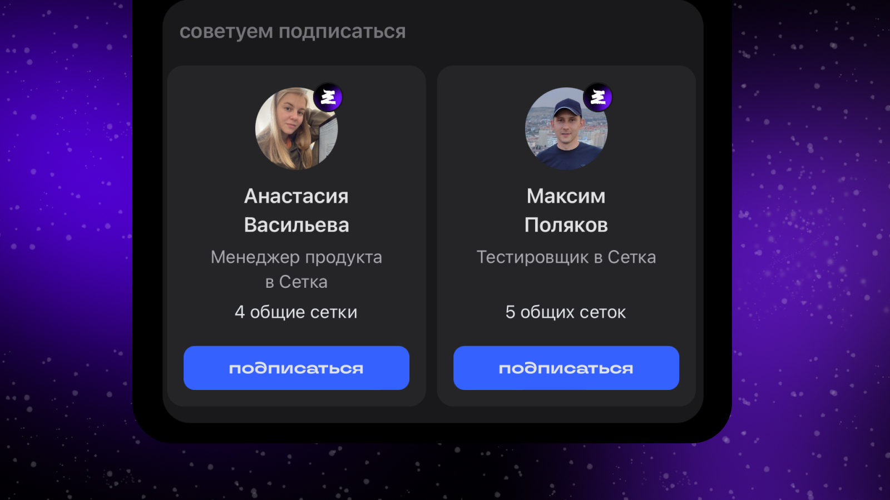Select the Менеджер продукта job title
Viewport: 890px width, 500px height.
pos(296,257)
